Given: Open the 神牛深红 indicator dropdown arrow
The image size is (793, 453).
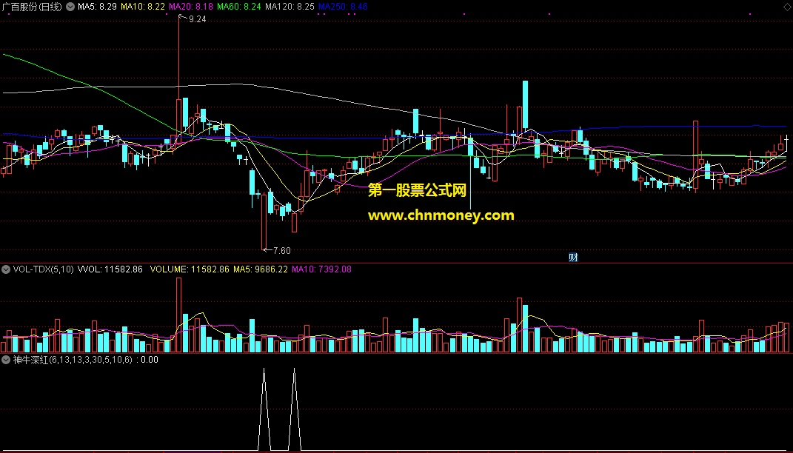Looking at the screenshot, I should coord(6,360).
